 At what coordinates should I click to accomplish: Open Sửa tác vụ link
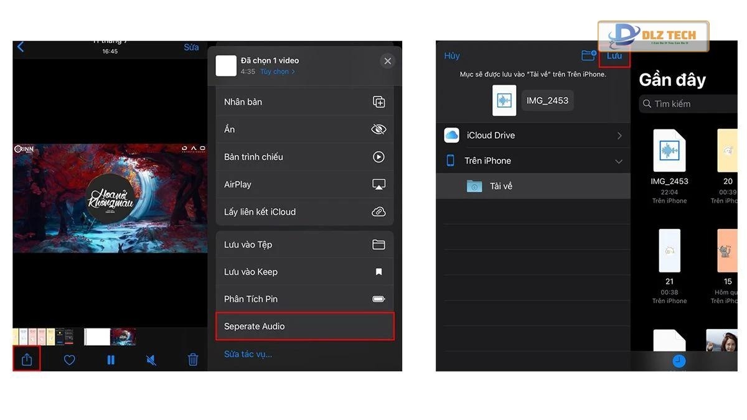[248, 354]
